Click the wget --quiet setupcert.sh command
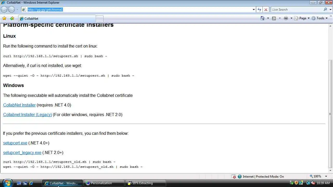Viewport: 333px width, 187px height. click(69, 76)
